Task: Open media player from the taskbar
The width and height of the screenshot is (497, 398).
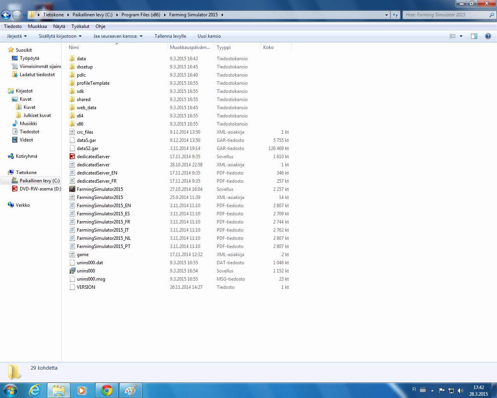Action: (x=82, y=390)
